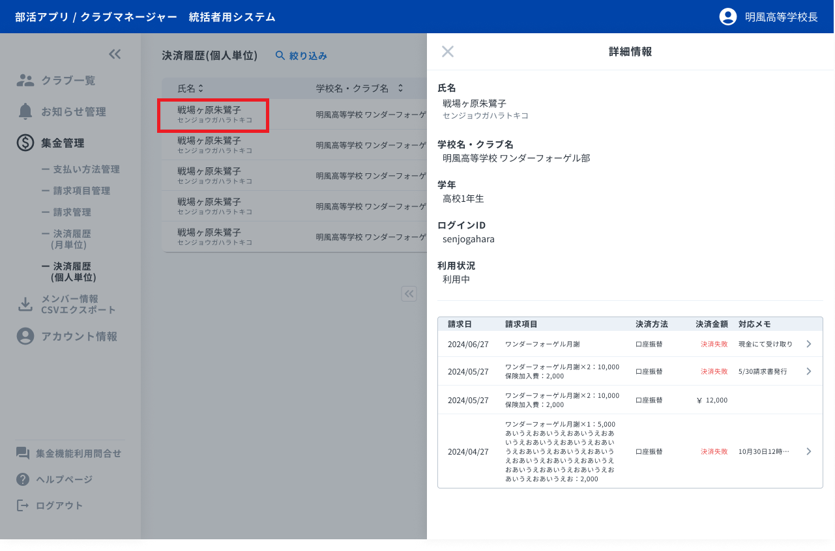Click the クラブ一覧 people icon
This screenshot has height=551, width=835.
[x=25, y=80]
